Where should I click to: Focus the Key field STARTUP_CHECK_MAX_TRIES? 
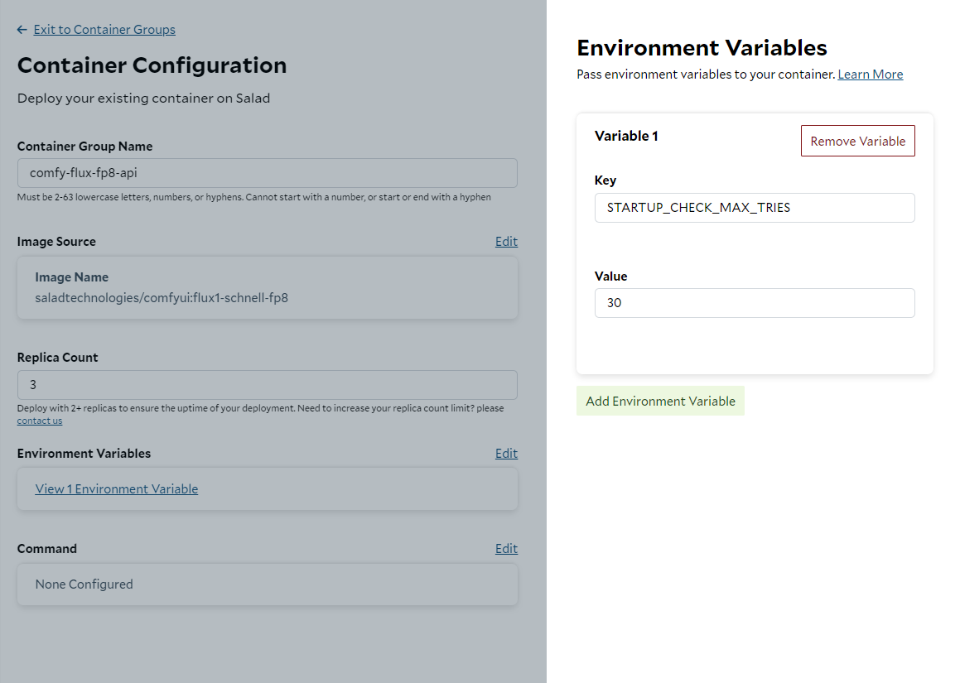click(755, 208)
